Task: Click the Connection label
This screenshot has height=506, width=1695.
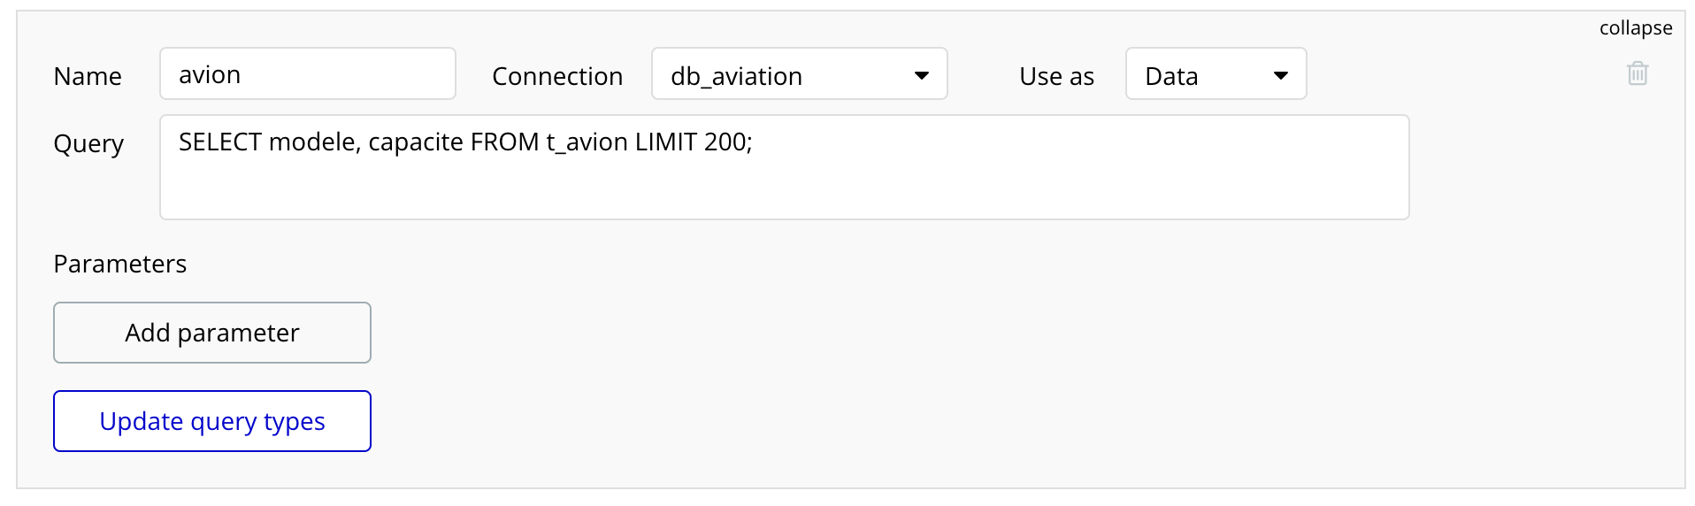Action: (x=557, y=77)
